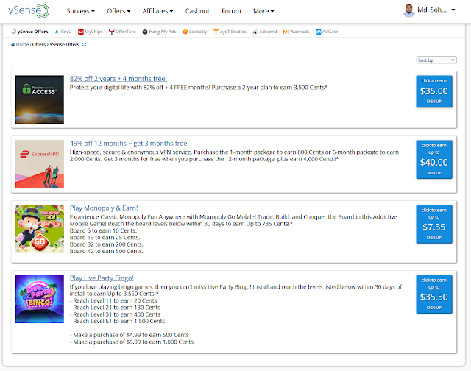471x371 pixels.
Task: Open the Play Monopoly & Earn link
Action: coord(104,208)
